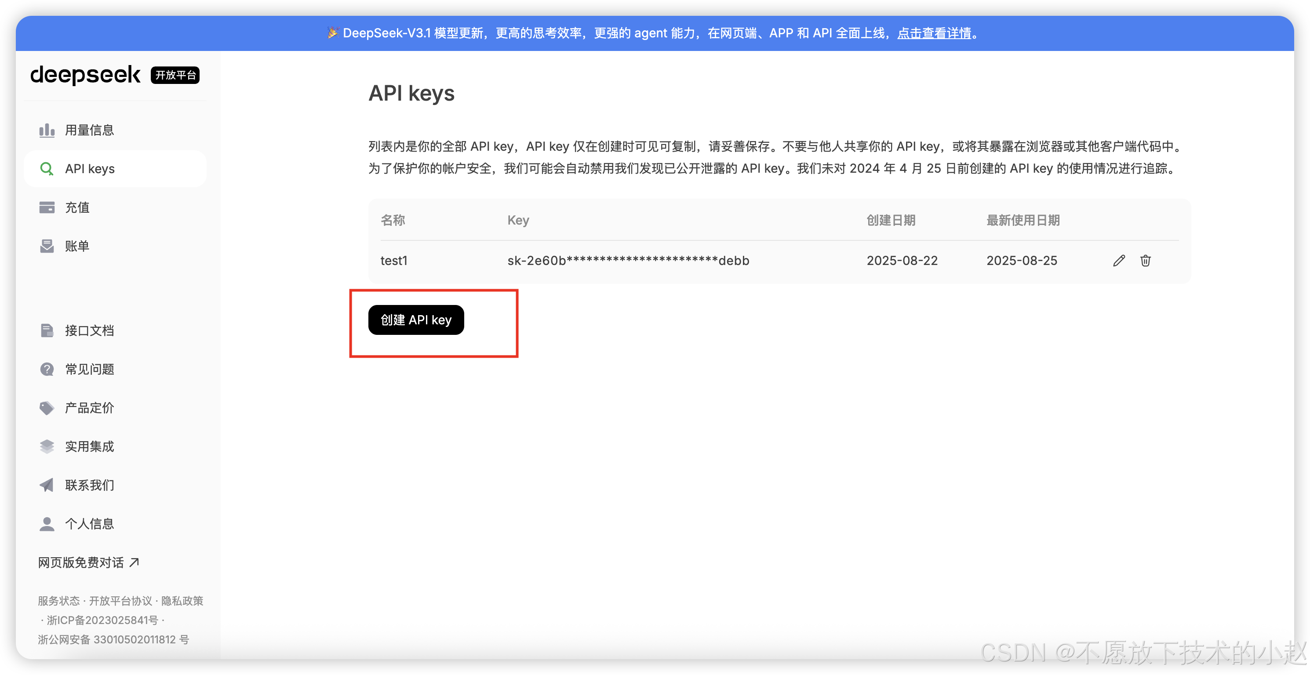Image resolution: width=1310 pixels, height=675 pixels.
Task: Click the product pricing tag icon
Action: tap(47, 408)
